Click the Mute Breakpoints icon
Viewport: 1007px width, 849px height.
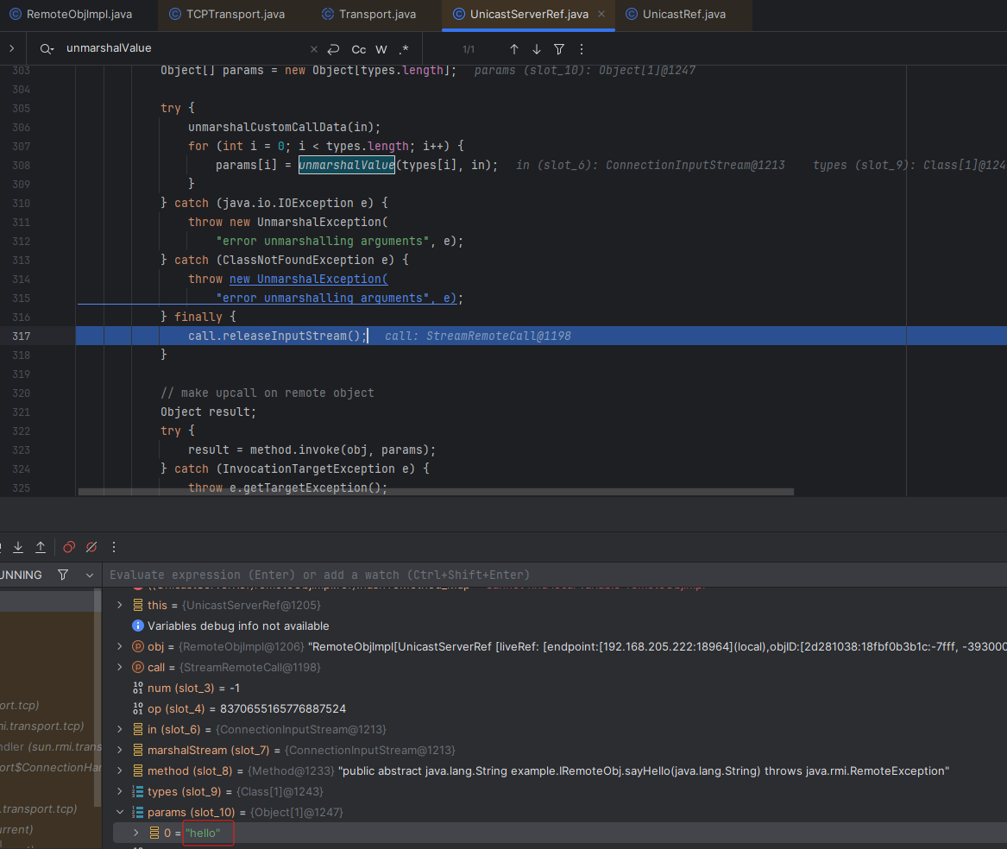click(x=91, y=547)
